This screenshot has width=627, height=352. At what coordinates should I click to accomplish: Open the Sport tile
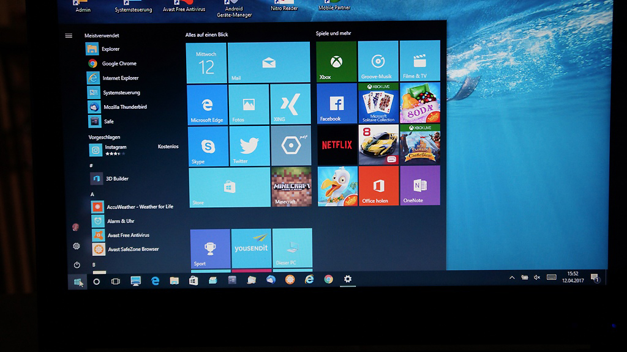point(211,249)
